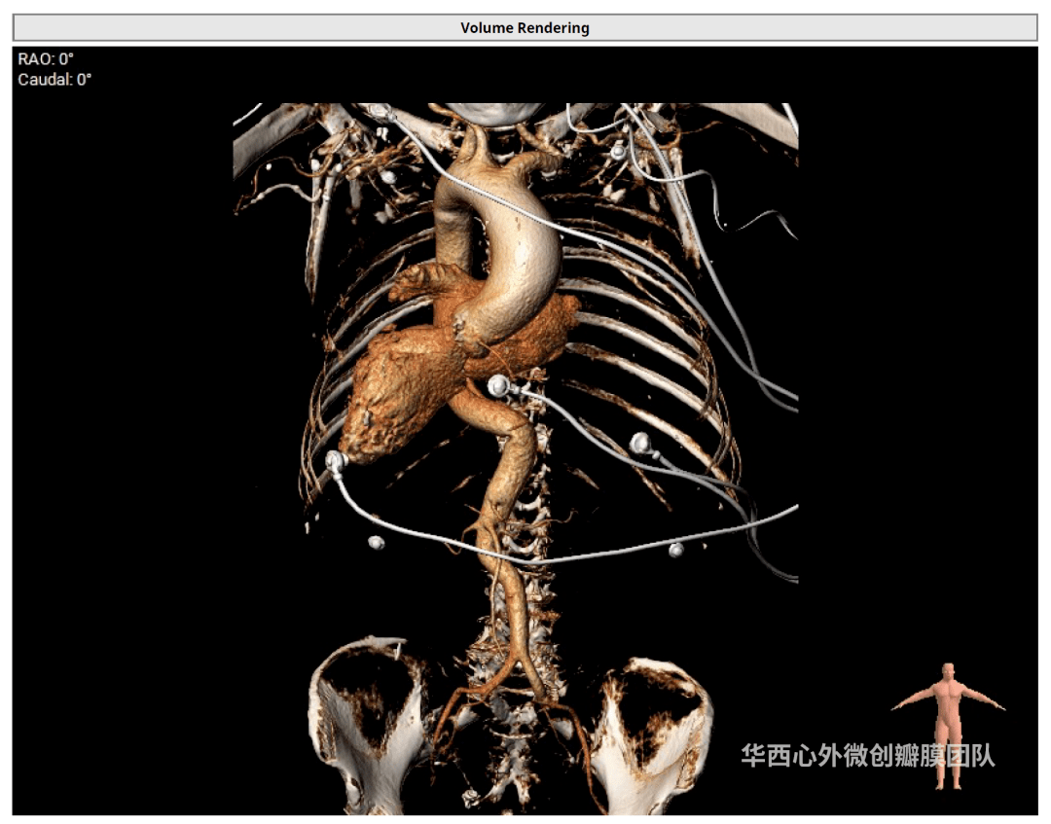Click the aortic bifurcation above the pelvis
This screenshot has height=824, width=1051.
click(510, 669)
